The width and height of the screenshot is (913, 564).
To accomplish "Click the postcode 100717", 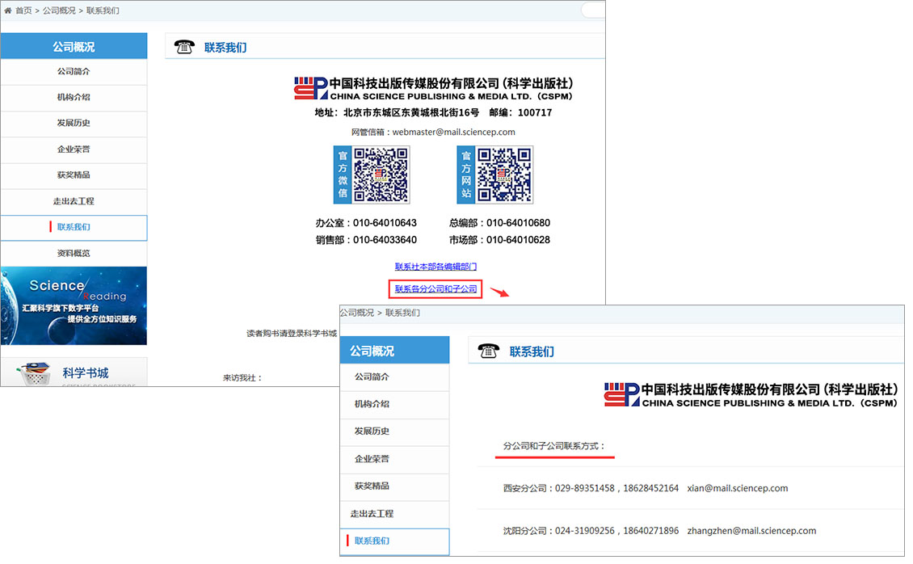I will tap(535, 112).
